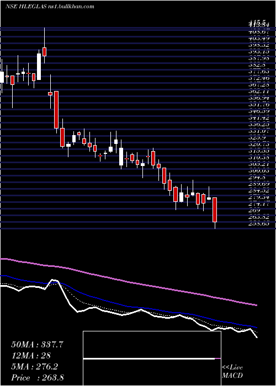Viewport: 276px width, 386px height.
Task: Click the 362.11 price axis label
Action: click(x=259, y=92)
